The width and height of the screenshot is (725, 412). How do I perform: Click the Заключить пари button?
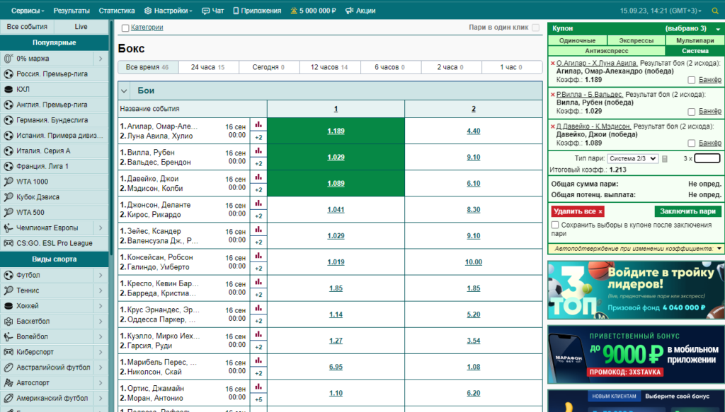pos(687,211)
